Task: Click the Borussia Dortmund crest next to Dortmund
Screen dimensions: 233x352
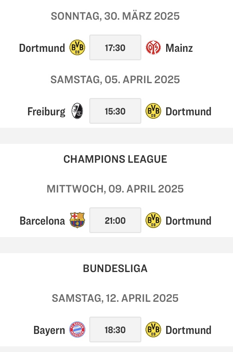Action: (78, 47)
